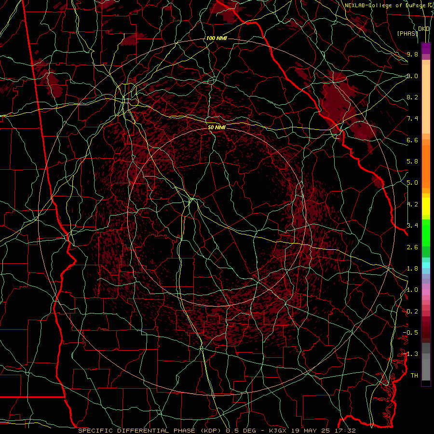This screenshot has height=434, width=434.
Task: Click the "NEXLAB-College of DuPage" header text
Action: point(385,5)
